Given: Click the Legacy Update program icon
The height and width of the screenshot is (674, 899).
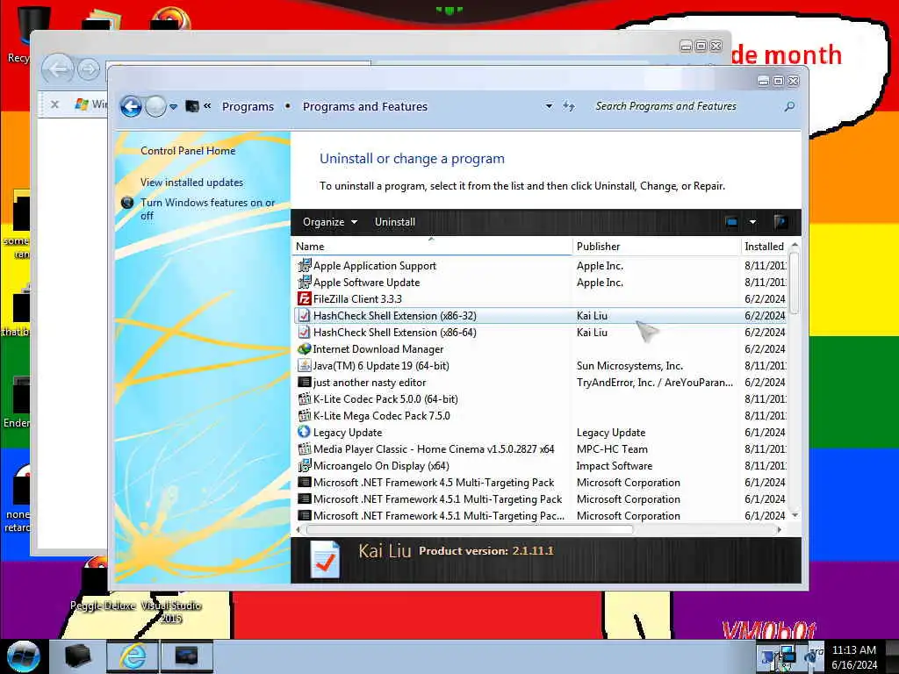Looking at the screenshot, I should tap(305, 432).
